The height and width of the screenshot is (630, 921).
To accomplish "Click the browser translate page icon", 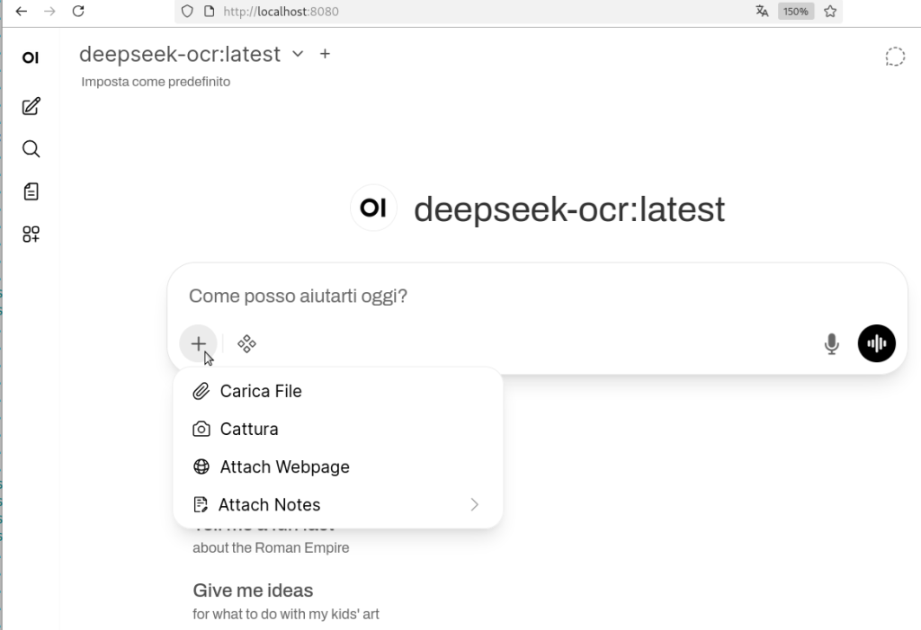I will click(x=762, y=12).
